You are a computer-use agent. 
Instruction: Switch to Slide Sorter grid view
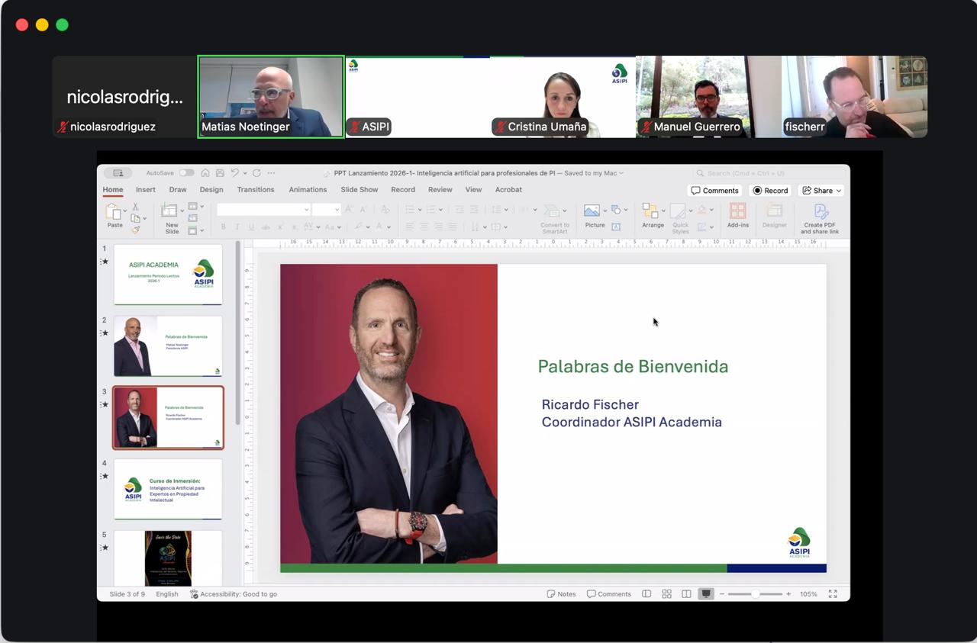click(x=666, y=594)
